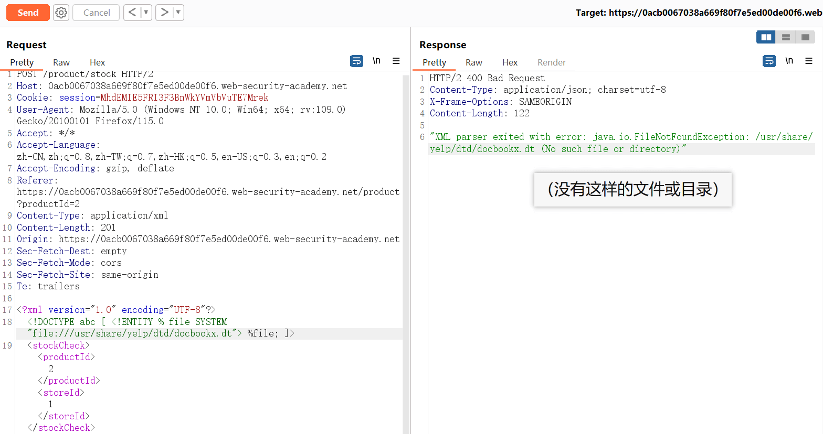Open the Request pane options menu

click(x=396, y=61)
